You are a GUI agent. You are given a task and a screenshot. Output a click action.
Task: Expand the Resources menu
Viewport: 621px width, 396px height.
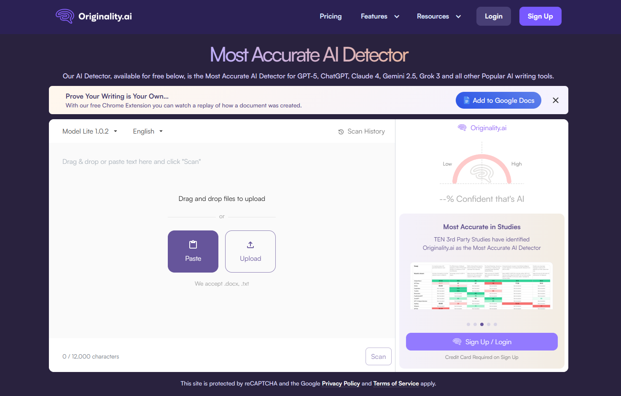pyautogui.click(x=439, y=16)
